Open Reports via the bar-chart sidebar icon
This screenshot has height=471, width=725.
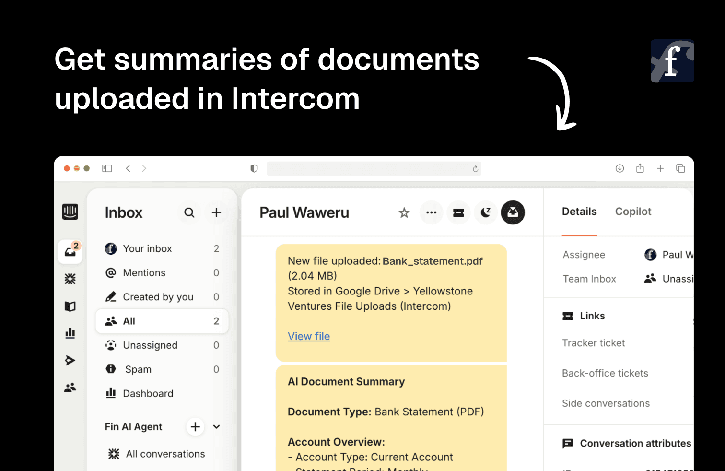[x=70, y=333]
